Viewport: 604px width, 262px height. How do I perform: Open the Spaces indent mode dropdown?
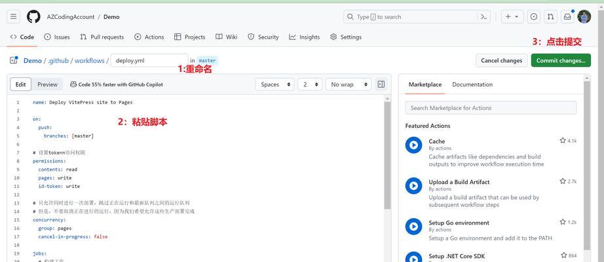click(275, 84)
